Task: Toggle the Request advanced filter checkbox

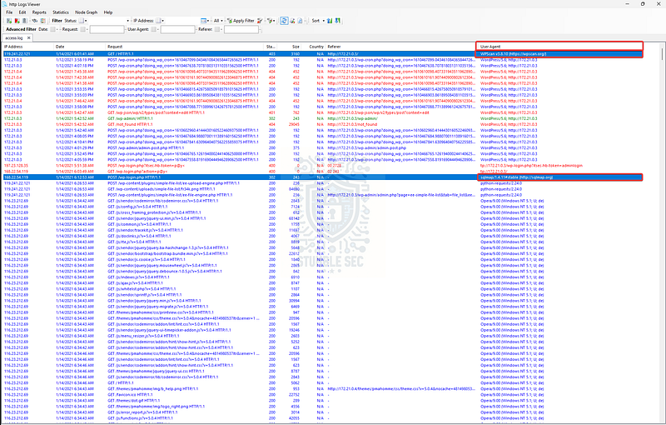Action: click(82, 29)
